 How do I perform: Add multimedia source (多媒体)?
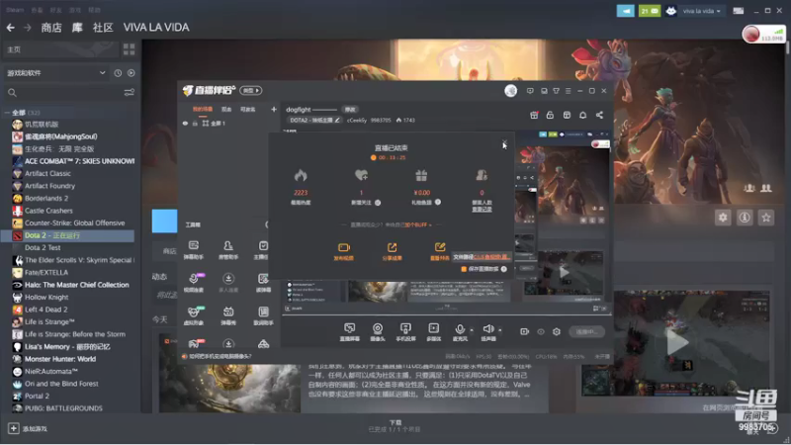pos(434,332)
